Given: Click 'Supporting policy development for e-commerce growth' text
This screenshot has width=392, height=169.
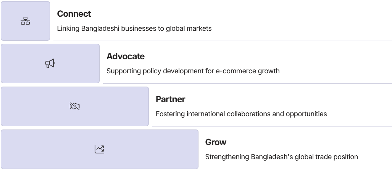Looking at the screenshot, I should point(193,71).
